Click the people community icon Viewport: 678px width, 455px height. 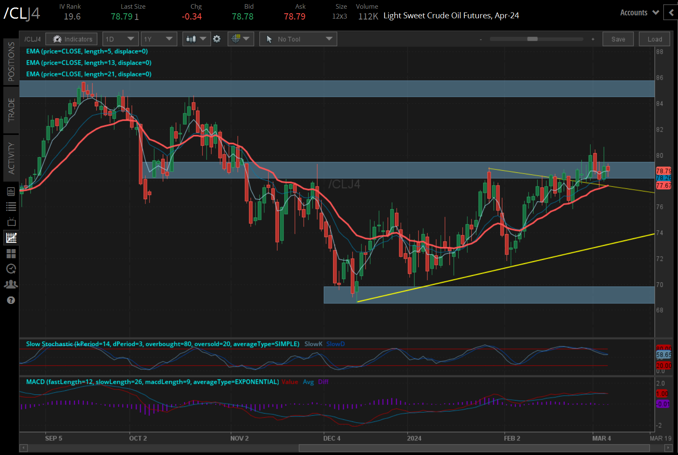11,284
